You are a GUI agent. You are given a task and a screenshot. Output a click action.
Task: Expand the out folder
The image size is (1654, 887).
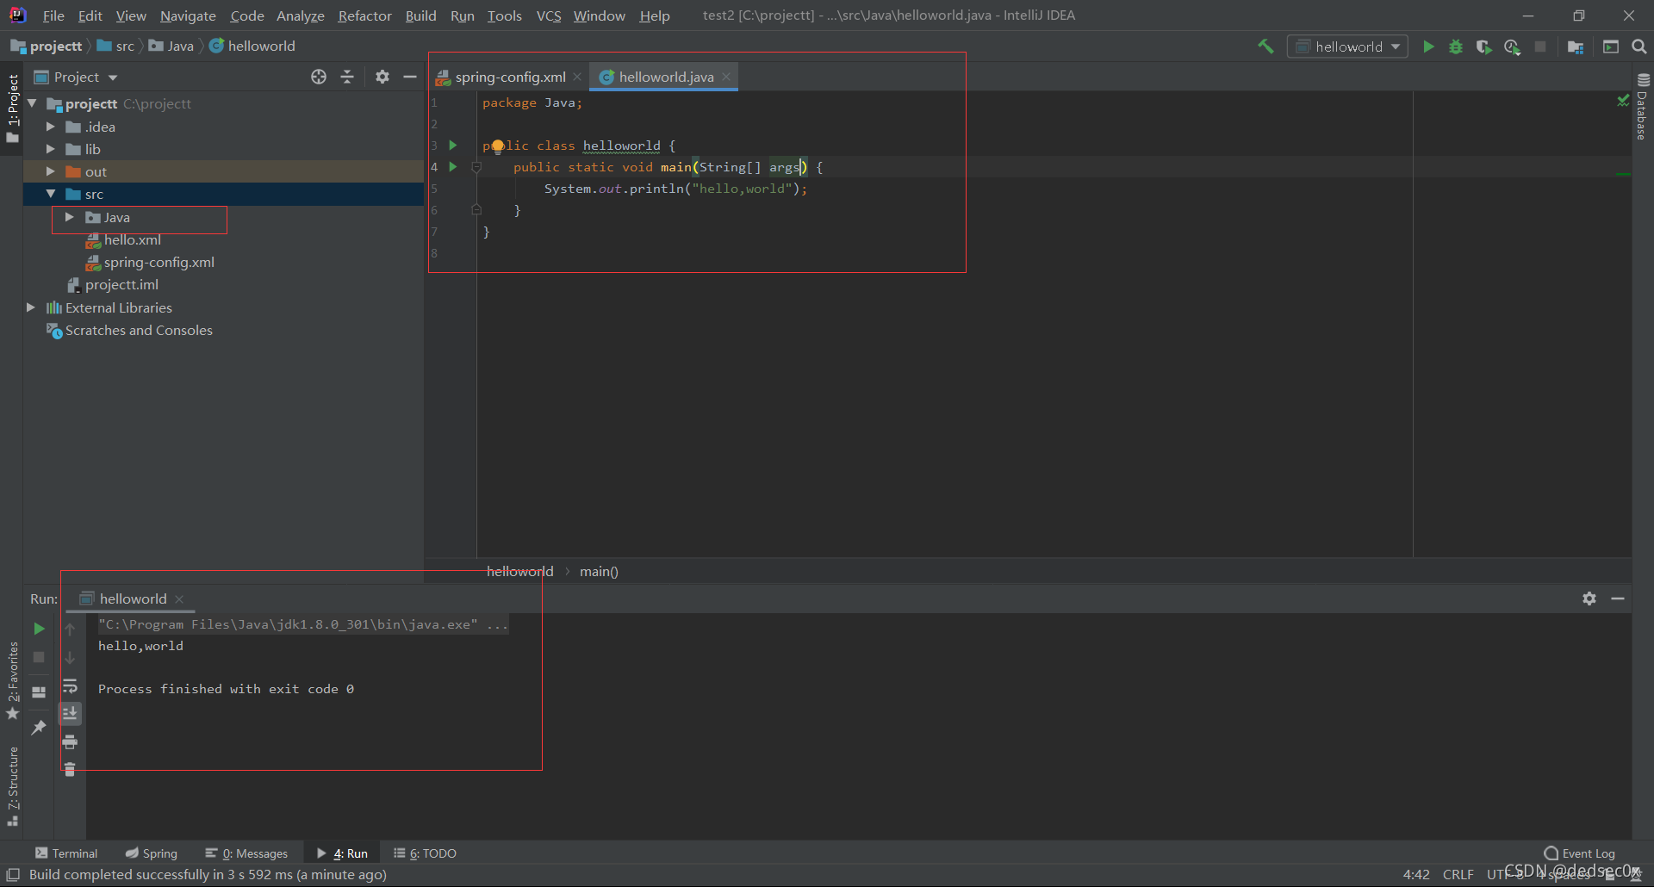50,171
